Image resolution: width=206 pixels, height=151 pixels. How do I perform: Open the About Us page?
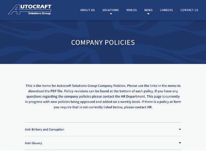[87, 10]
